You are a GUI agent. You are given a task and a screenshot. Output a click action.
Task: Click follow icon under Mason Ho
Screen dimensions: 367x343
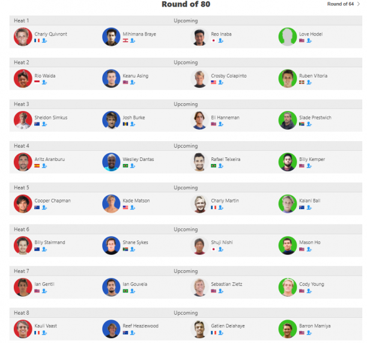pos(309,249)
